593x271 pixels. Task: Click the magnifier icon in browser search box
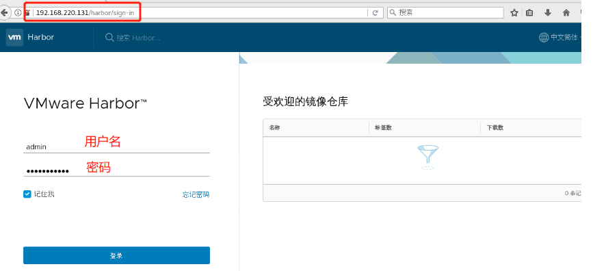[393, 12]
